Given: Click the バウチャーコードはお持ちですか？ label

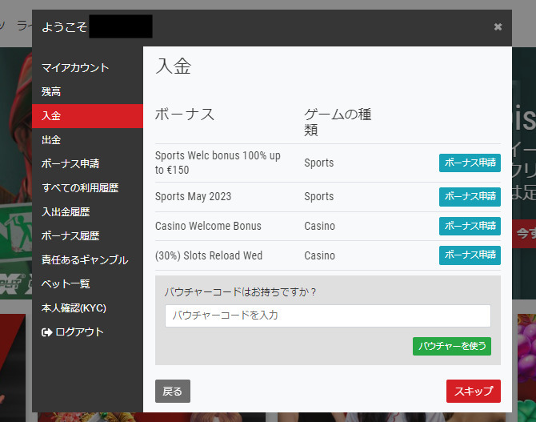Looking at the screenshot, I should [x=240, y=292].
